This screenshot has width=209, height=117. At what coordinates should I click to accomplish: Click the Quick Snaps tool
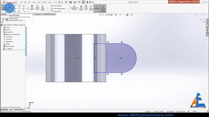coord(86,7)
